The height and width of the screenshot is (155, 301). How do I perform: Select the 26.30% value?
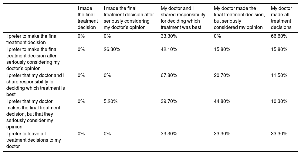[112, 50]
